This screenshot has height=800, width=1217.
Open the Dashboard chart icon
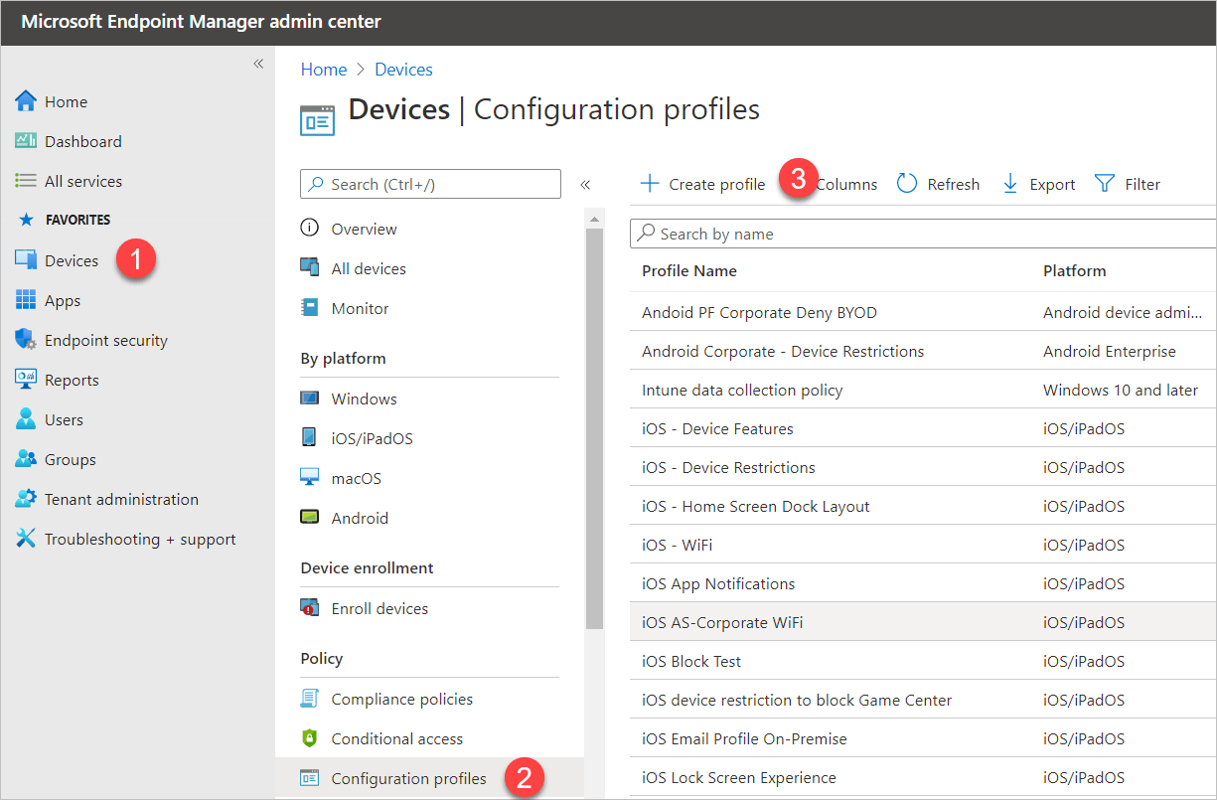[26, 141]
